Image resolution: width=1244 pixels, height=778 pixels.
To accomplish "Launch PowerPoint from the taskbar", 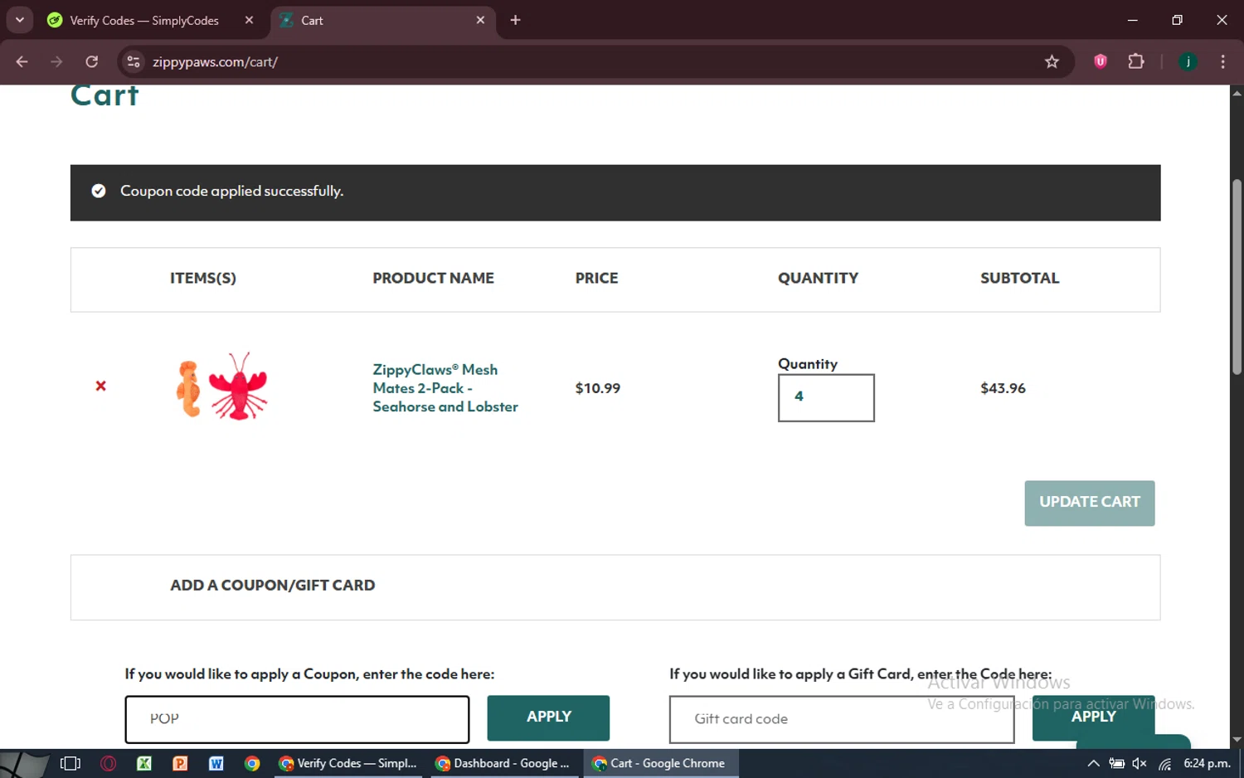I will (x=180, y=763).
